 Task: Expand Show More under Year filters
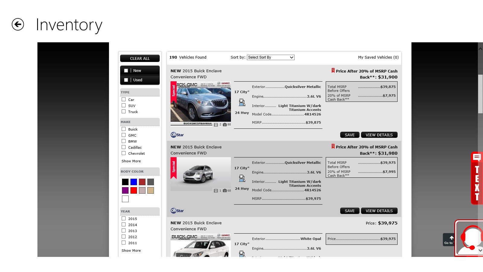(x=131, y=251)
